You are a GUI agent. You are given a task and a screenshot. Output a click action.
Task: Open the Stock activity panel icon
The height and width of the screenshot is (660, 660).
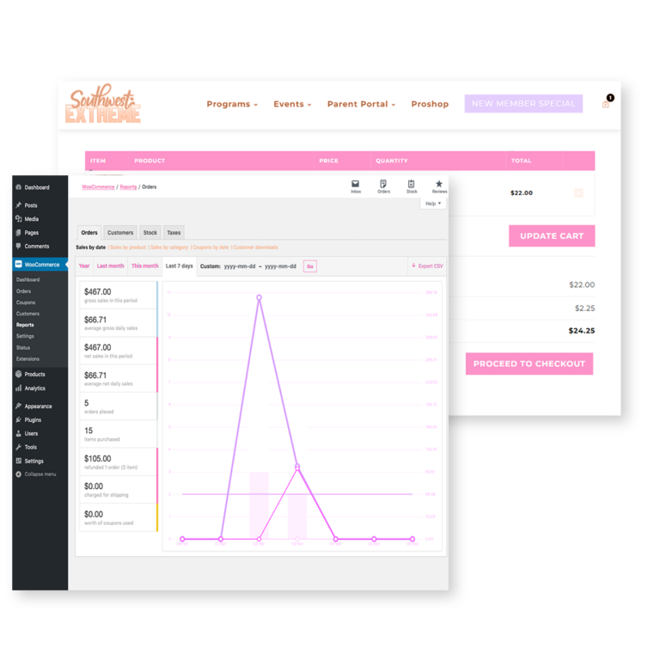pos(412,186)
